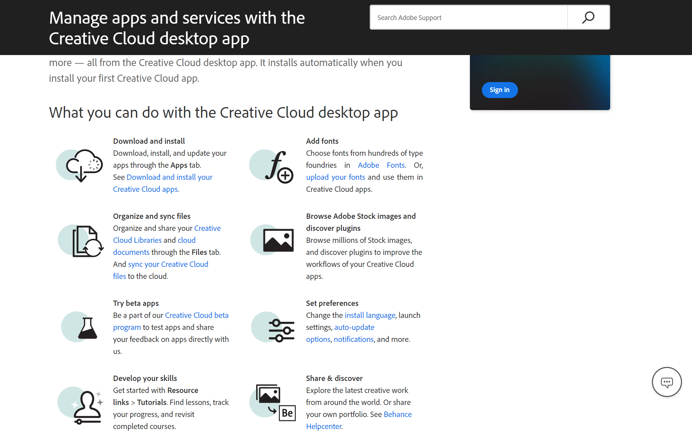This screenshot has width=692, height=441.
Task: Open the Adobe Fonts link
Action: coord(381,165)
